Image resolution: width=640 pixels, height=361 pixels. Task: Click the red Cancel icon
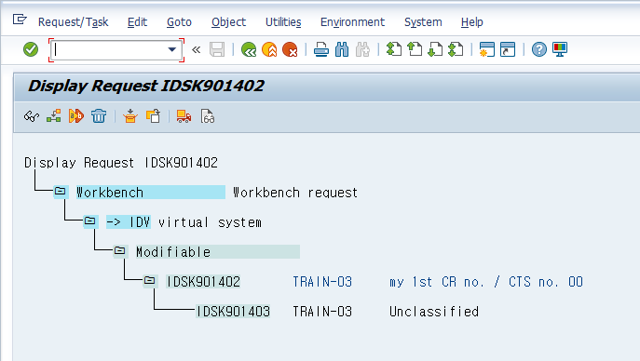(290, 49)
